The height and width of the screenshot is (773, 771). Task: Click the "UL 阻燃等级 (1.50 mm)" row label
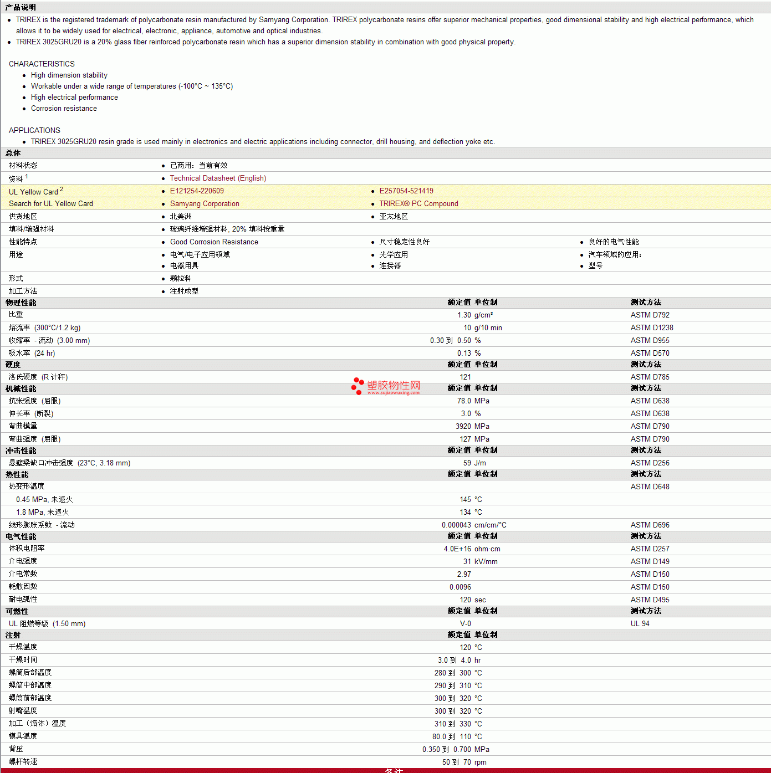pyautogui.click(x=47, y=624)
